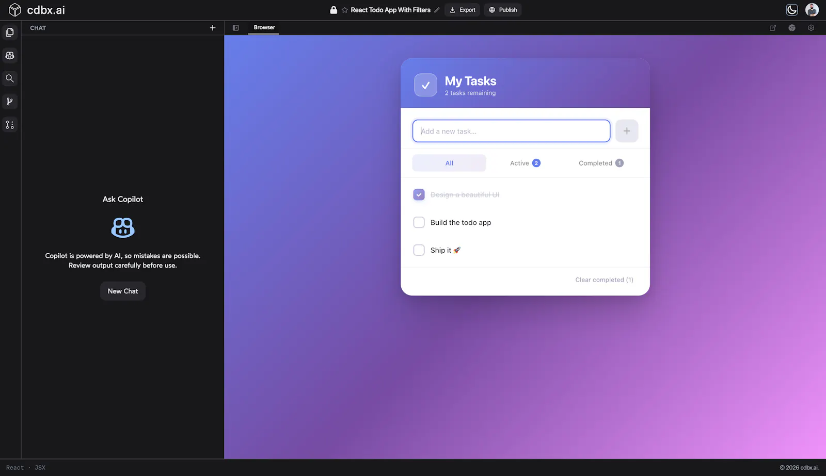Click the React Todo App With Filters title
The image size is (826, 476).
(390, 10)
